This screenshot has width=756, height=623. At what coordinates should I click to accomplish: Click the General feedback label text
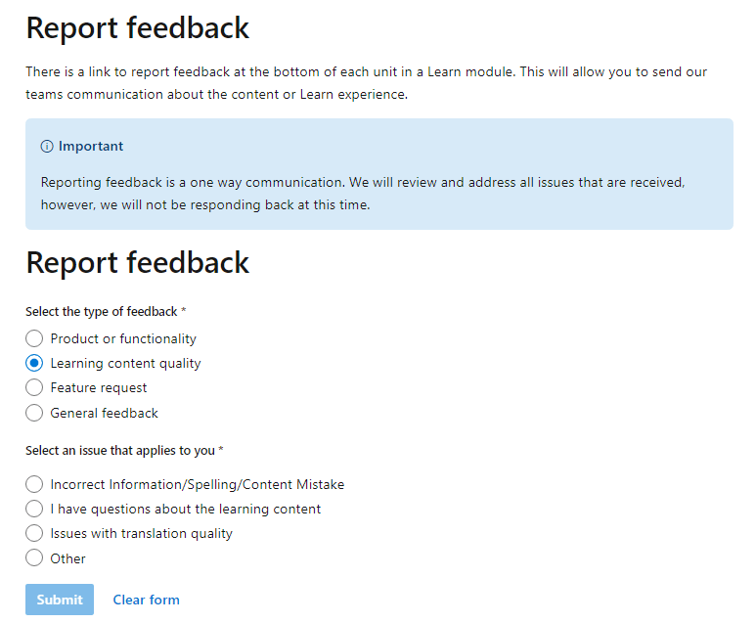pyautogui.click(x=104, y=413)
